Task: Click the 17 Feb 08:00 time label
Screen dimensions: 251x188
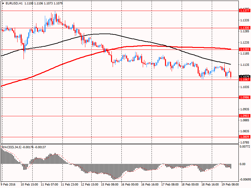Action: coord(170,185)
